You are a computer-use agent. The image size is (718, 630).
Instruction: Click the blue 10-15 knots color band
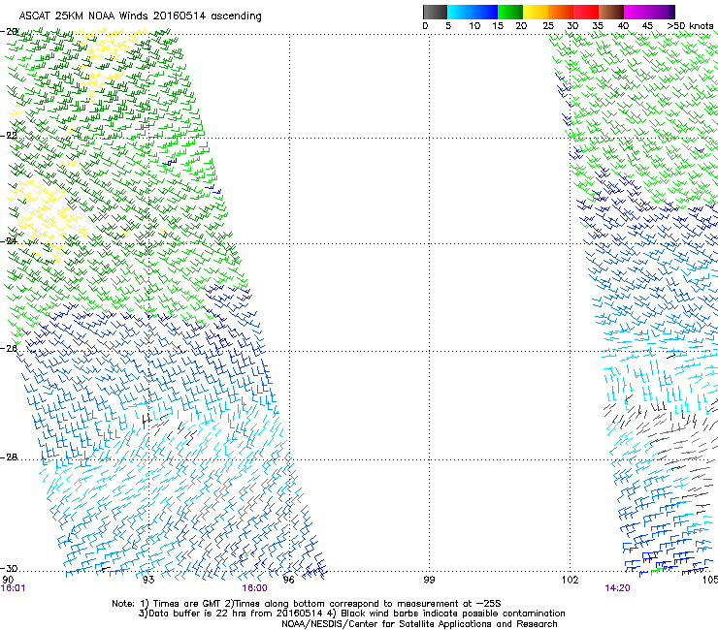click(x=485, y=12)
